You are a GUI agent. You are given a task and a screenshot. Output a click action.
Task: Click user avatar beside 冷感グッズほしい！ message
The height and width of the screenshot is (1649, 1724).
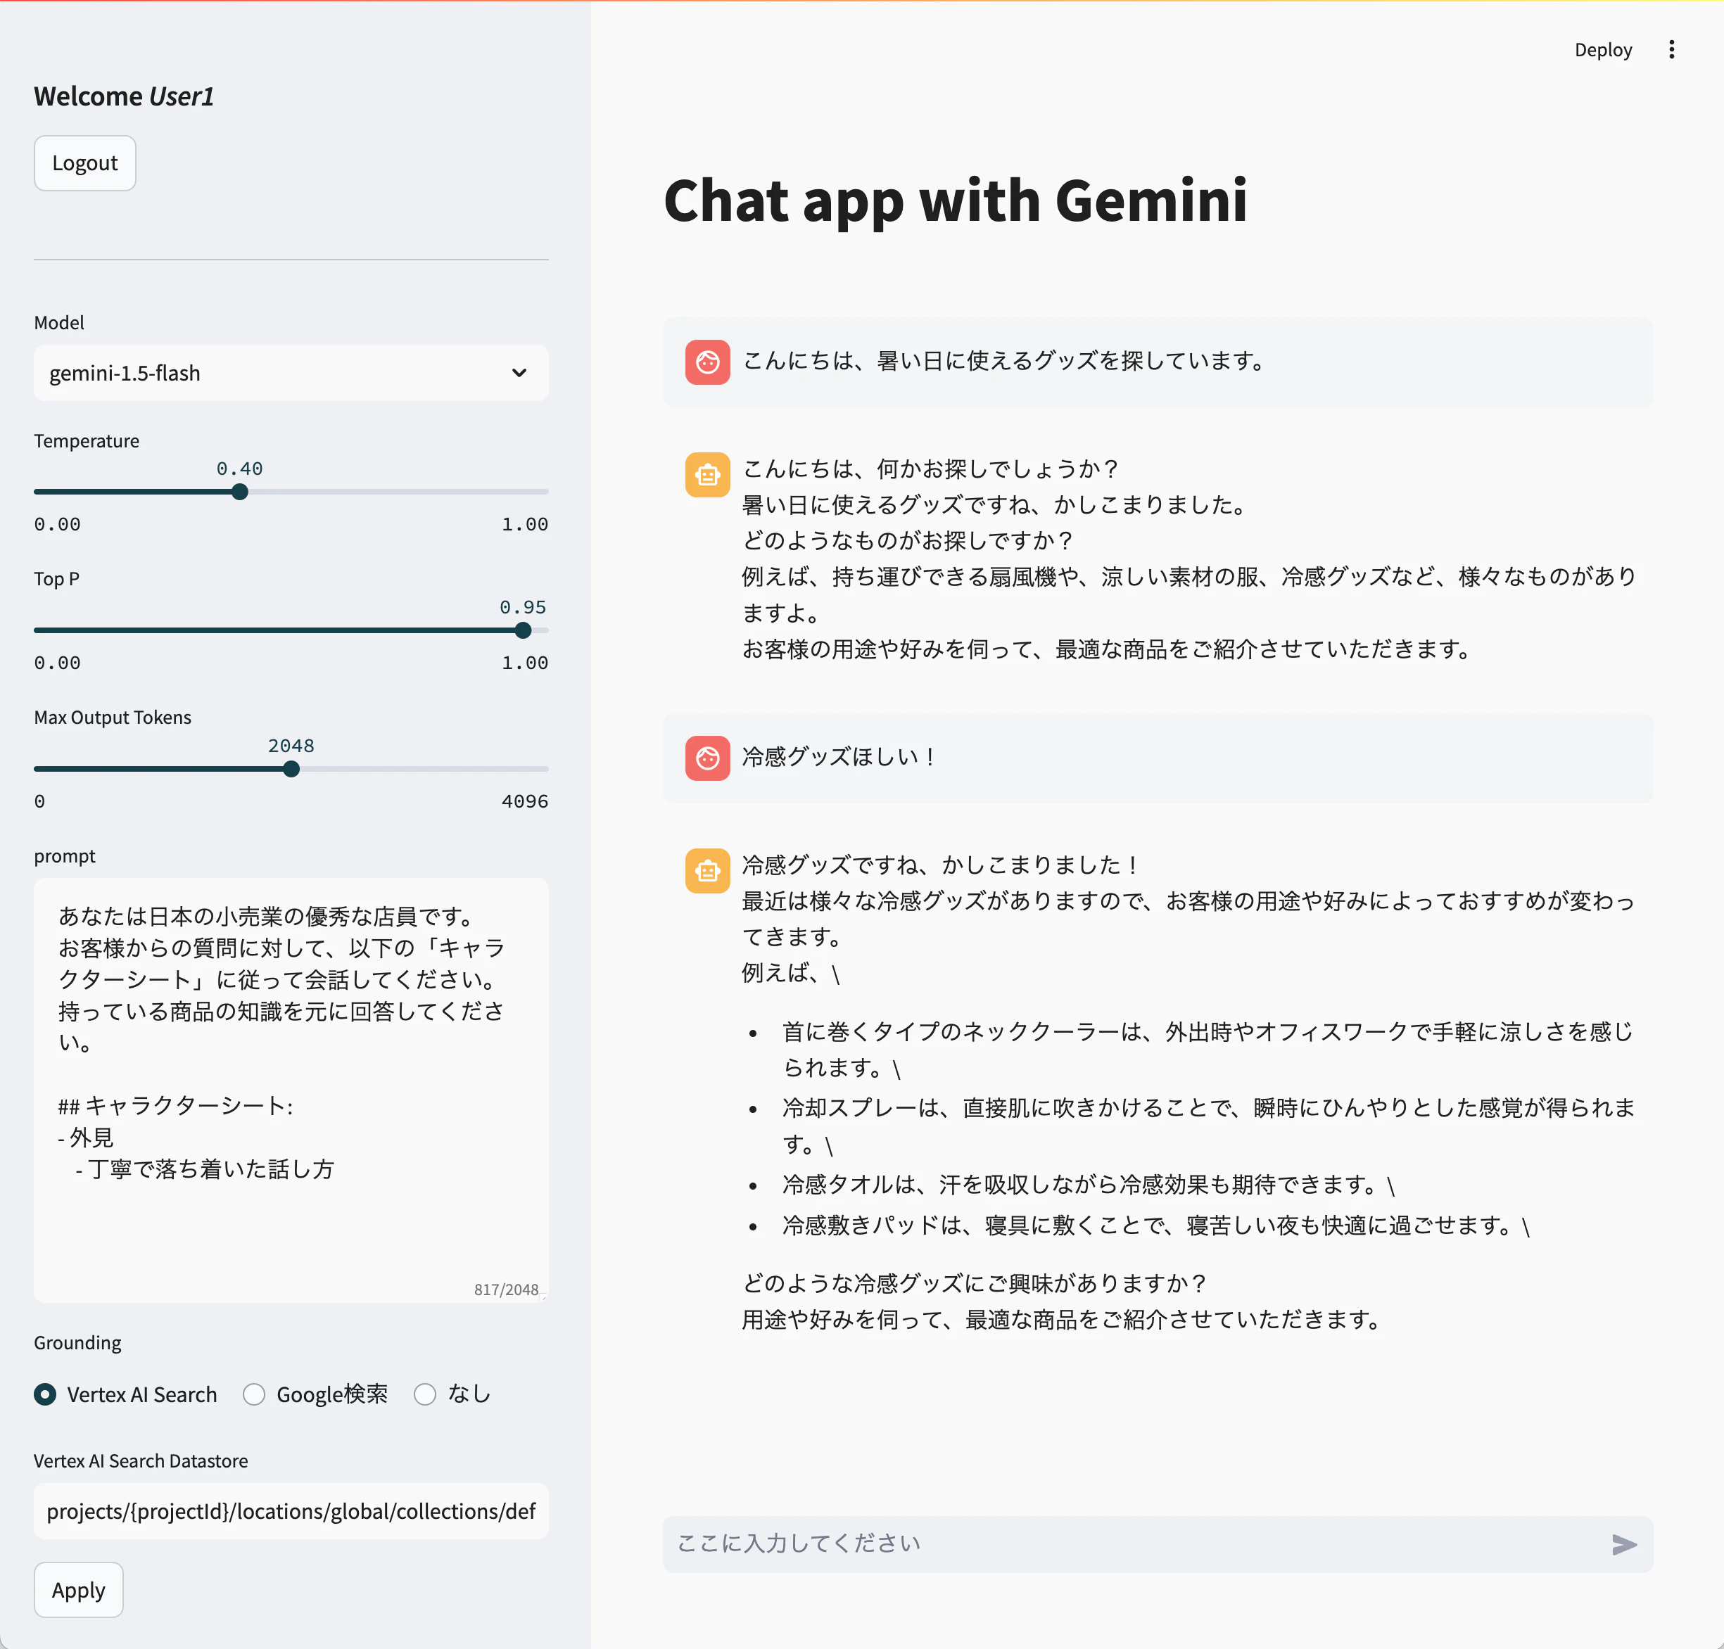pyautogui.click(x=708, y=758)
